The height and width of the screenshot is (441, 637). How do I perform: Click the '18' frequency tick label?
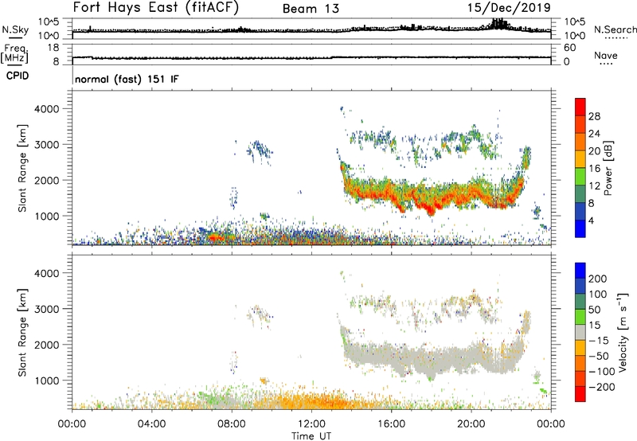click(53, 48)
